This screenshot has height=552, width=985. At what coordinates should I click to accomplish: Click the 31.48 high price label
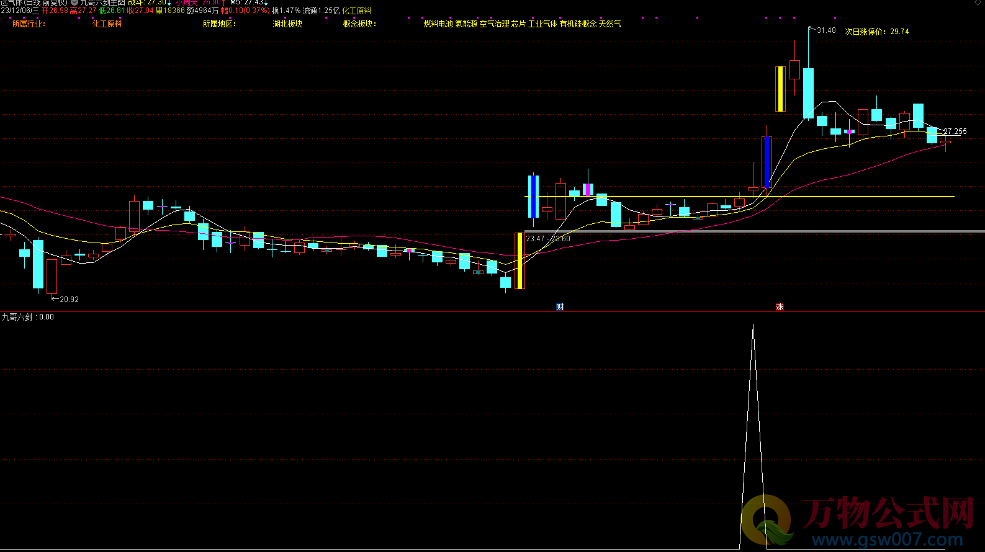tap(826, 30)
